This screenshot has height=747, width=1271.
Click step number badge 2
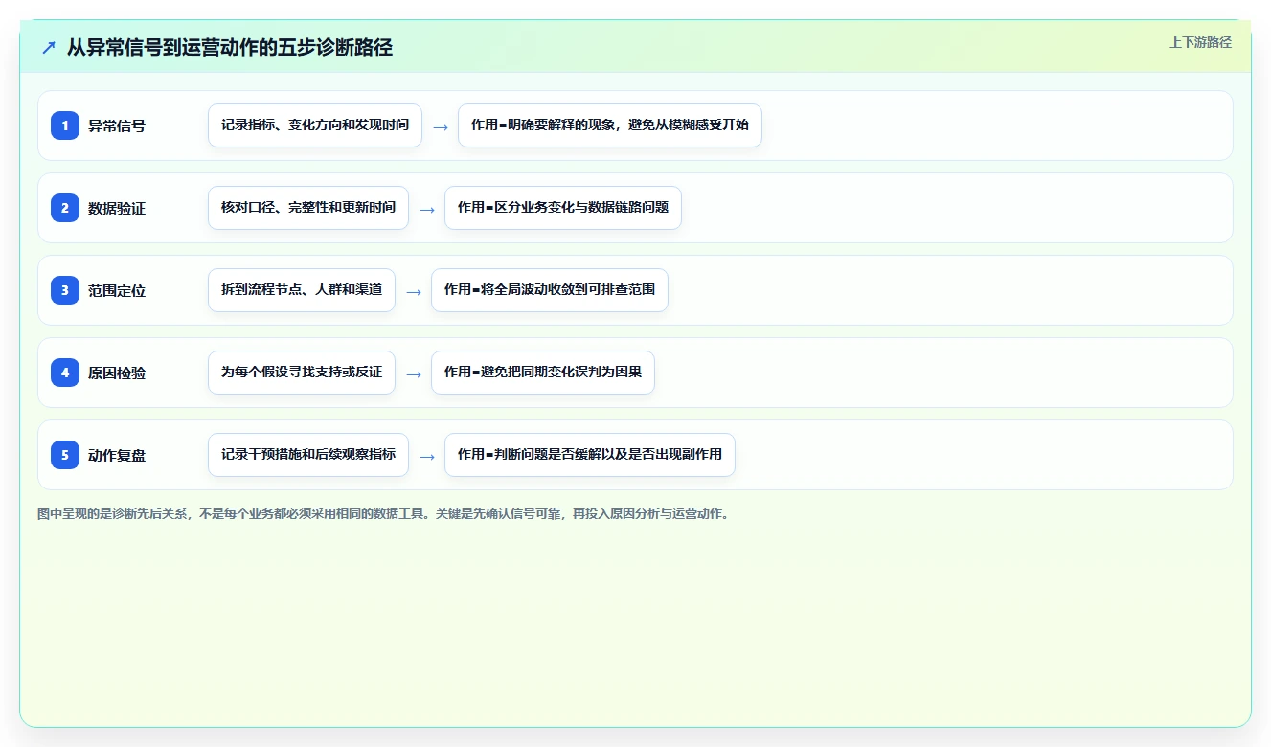click(x=65, y=208)
